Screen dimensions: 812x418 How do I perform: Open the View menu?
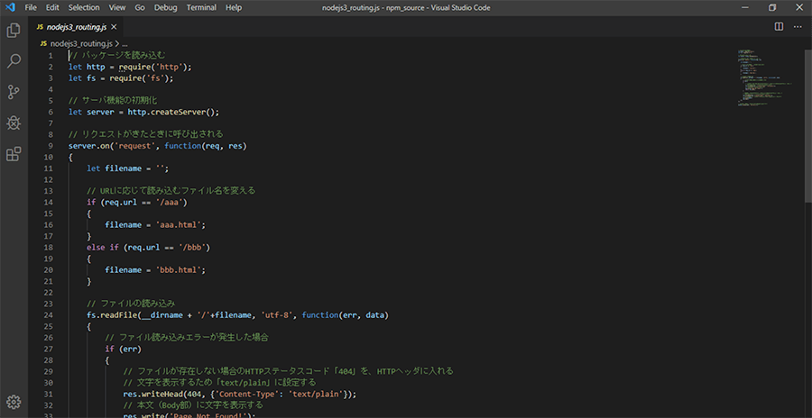coord(117,8)
